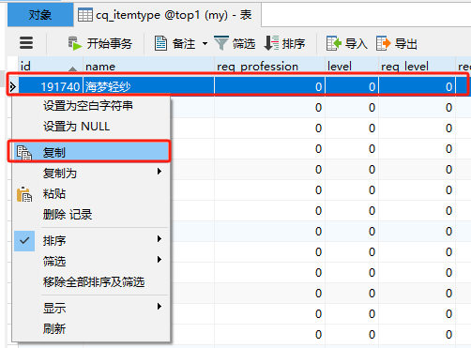Click the id cell 191740
The image size is (471, 348).
pyautogui.click(x=51, y=86)
